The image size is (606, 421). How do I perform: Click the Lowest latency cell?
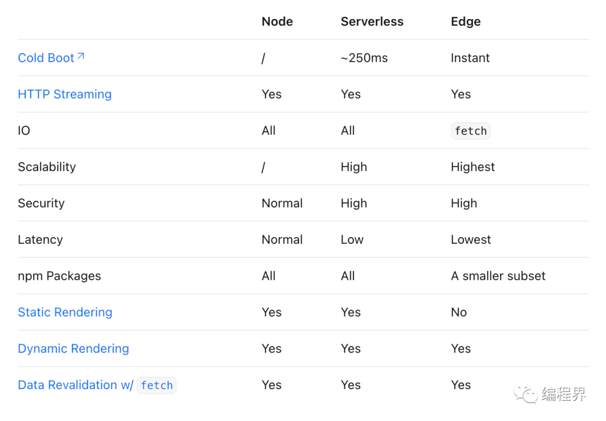pos(471,239)
